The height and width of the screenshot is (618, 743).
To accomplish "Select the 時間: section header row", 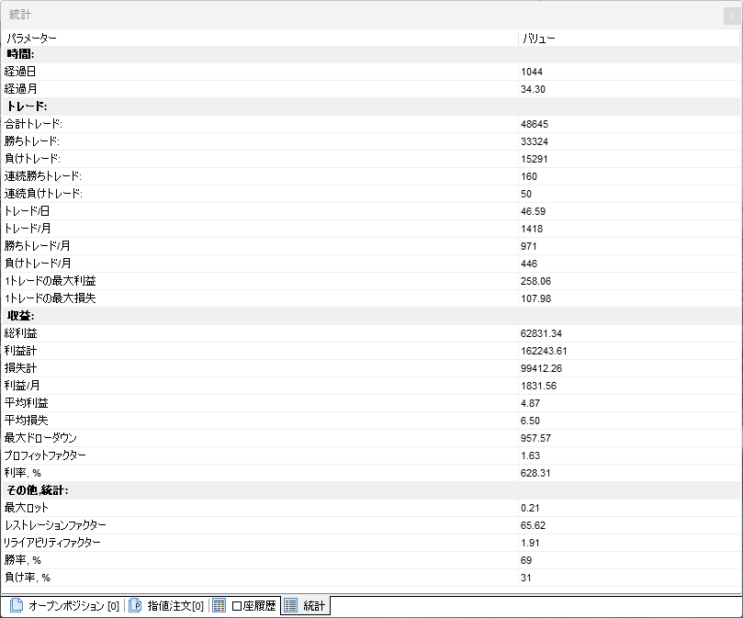I will pyautogui.click(x=20, y=54).
